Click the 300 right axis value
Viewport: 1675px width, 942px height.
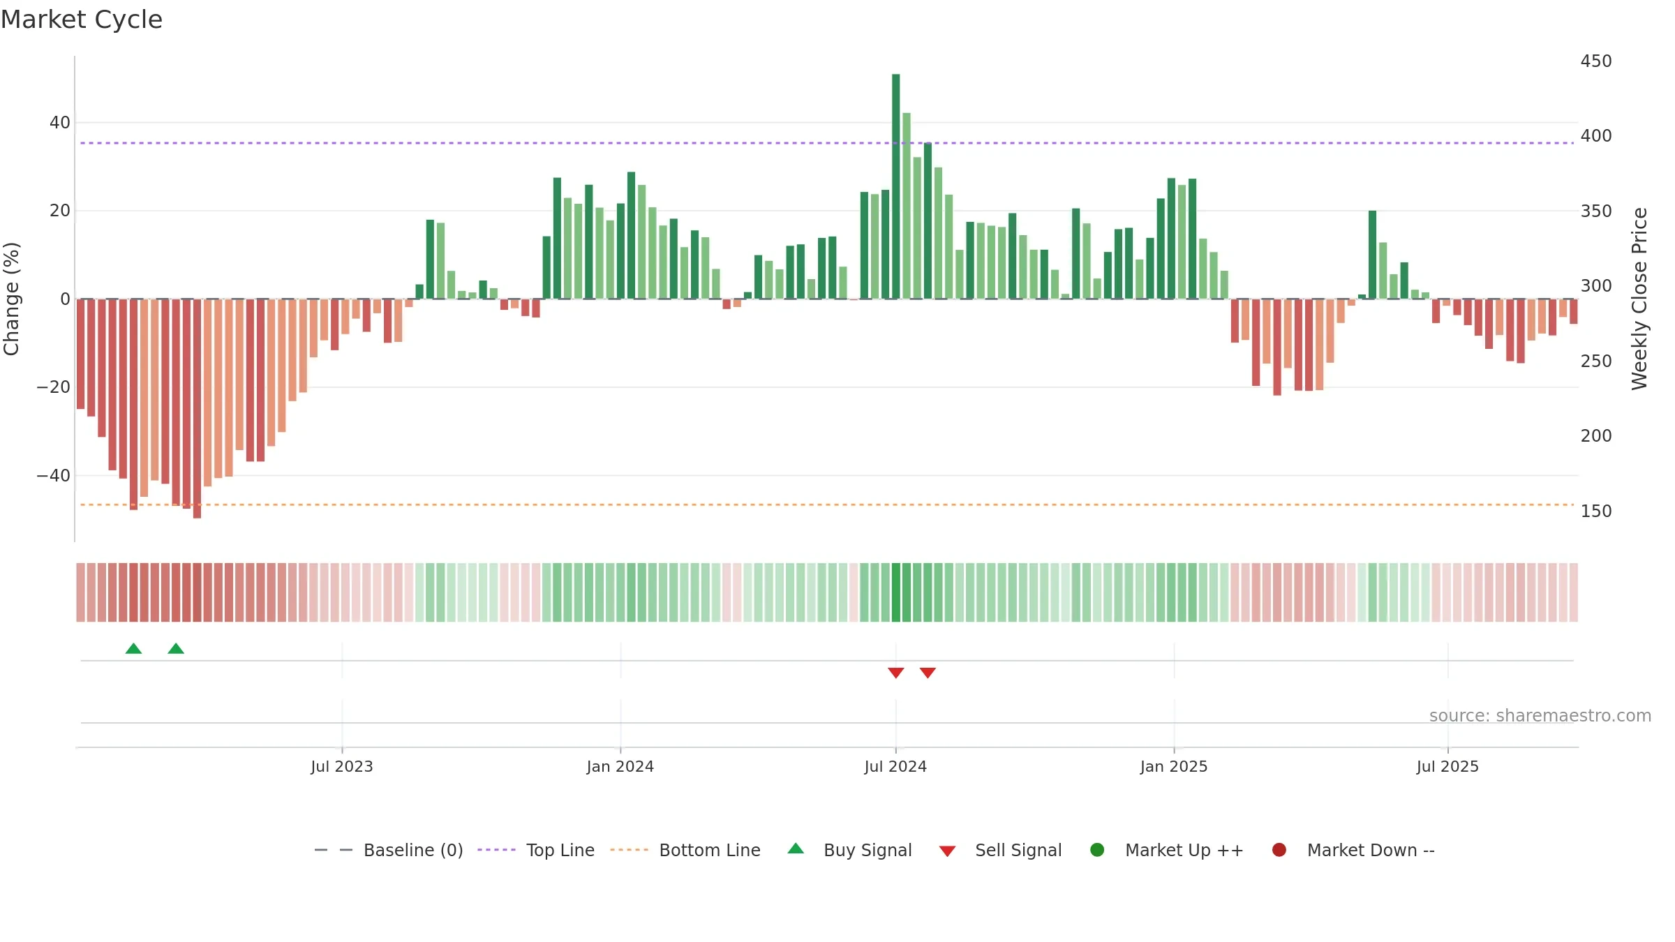coord(1596,286)
